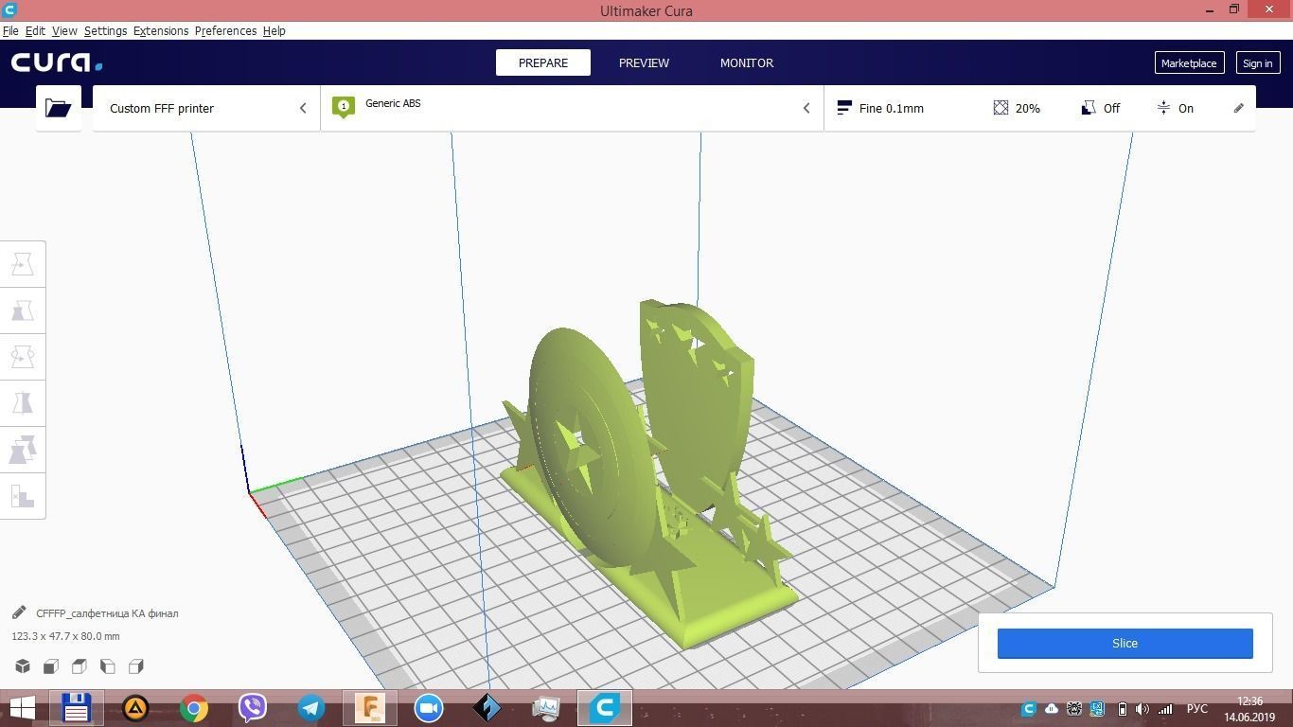Click the Fine 0.1mm profile setting
Viewport: 1293px width, 727px height.
tap(880, 108)
